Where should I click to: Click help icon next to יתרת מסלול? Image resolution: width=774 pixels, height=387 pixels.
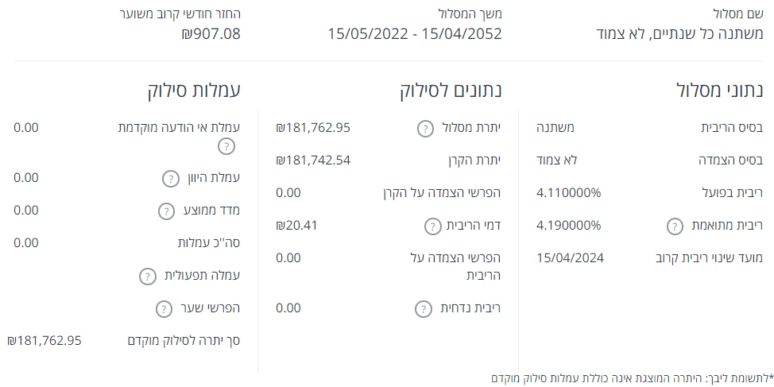tap(425, 128)
